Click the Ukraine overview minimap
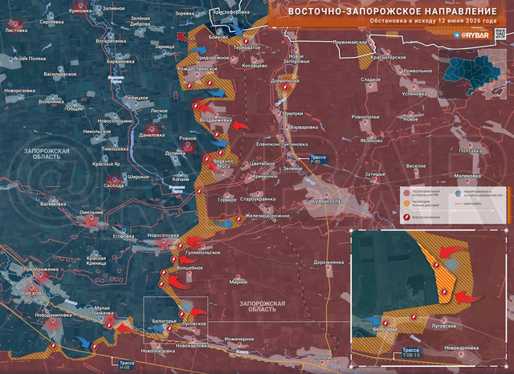The height and width of the screenshot is (374, 514). click(473, 74)
